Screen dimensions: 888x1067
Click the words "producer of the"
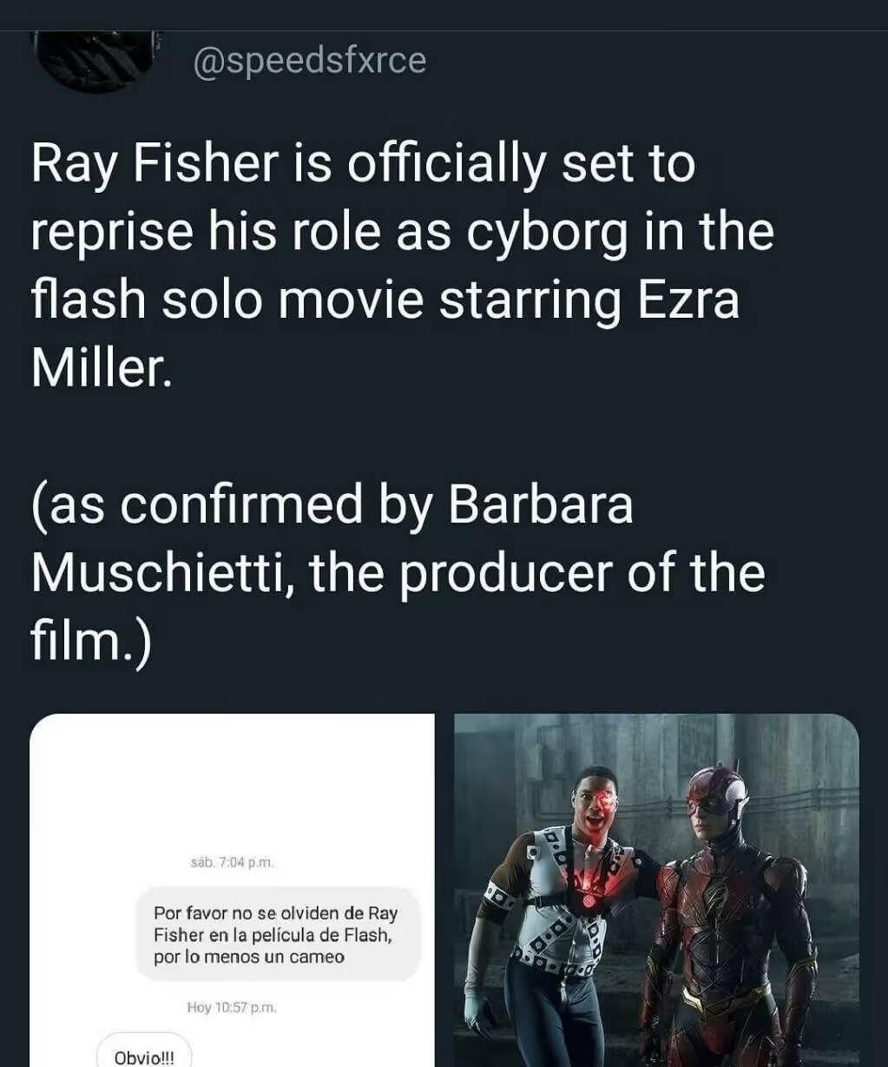coord(582,572)
